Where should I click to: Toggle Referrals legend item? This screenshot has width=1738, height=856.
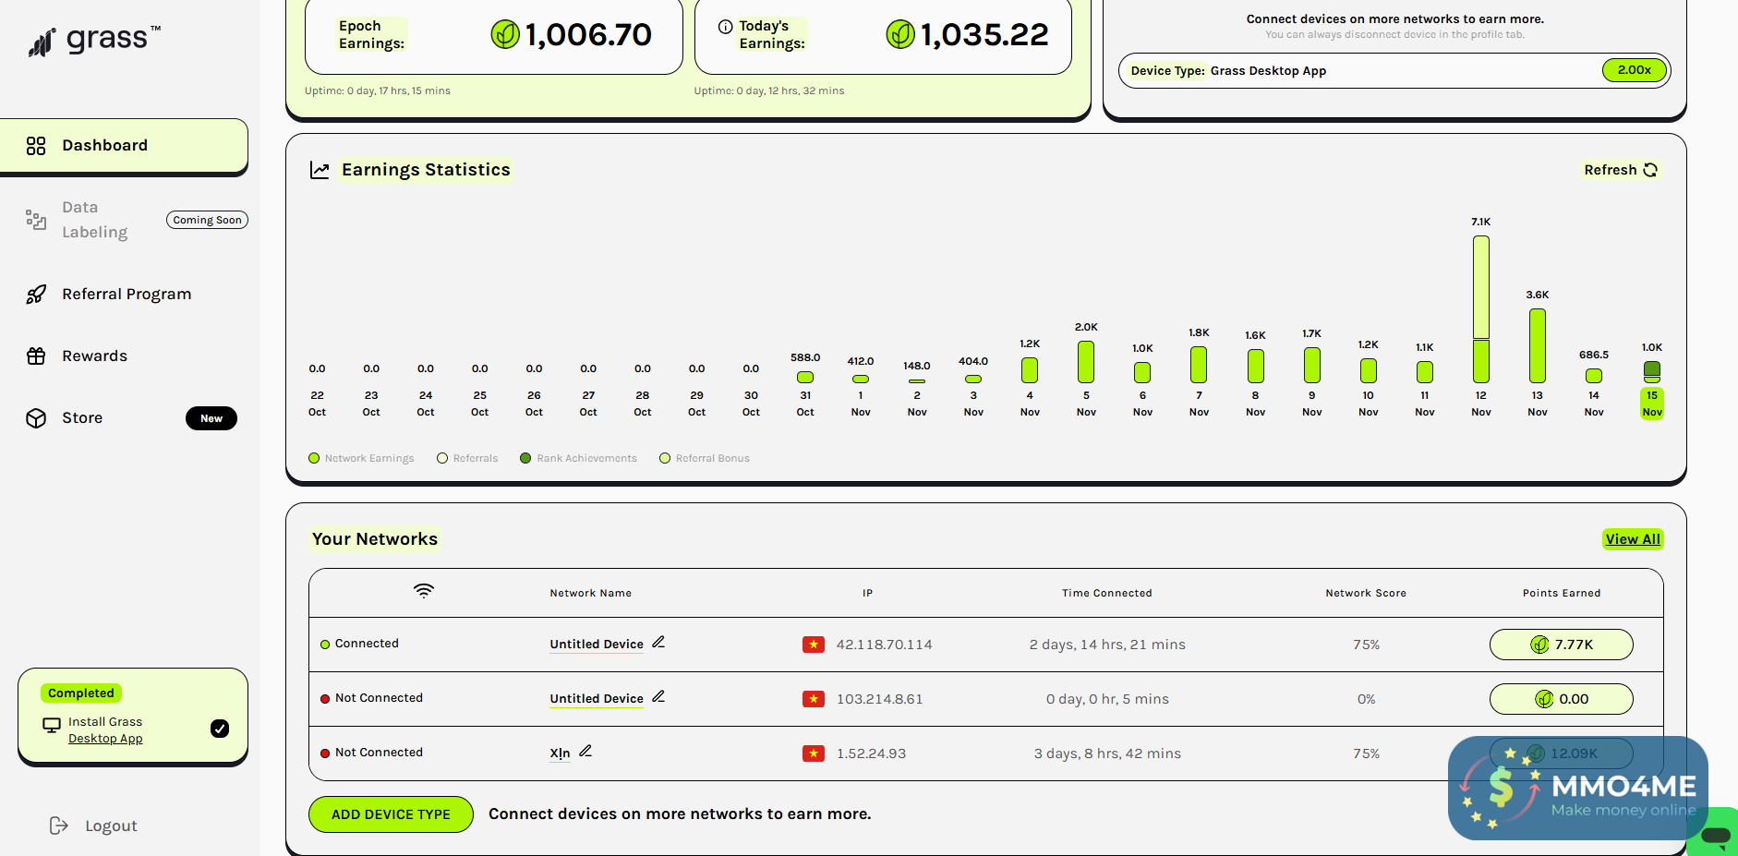467,458
